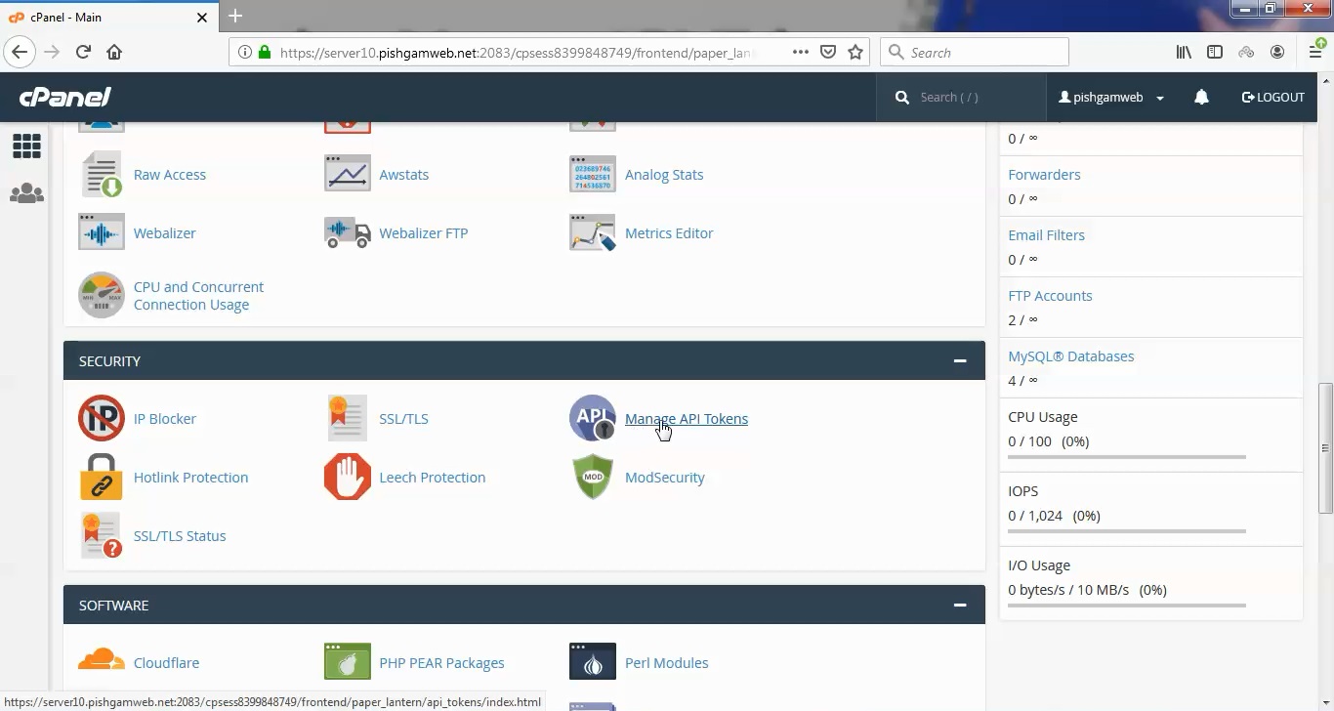This screenshot has width=1334, height=711.
Task: Open MySQL Databases from the sidebar
Action: point(1070,355)
